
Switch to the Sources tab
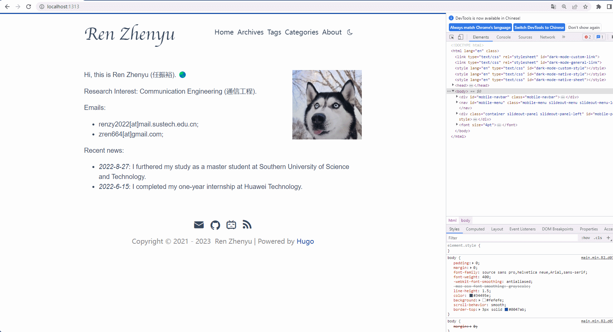(x=525, y=37)
